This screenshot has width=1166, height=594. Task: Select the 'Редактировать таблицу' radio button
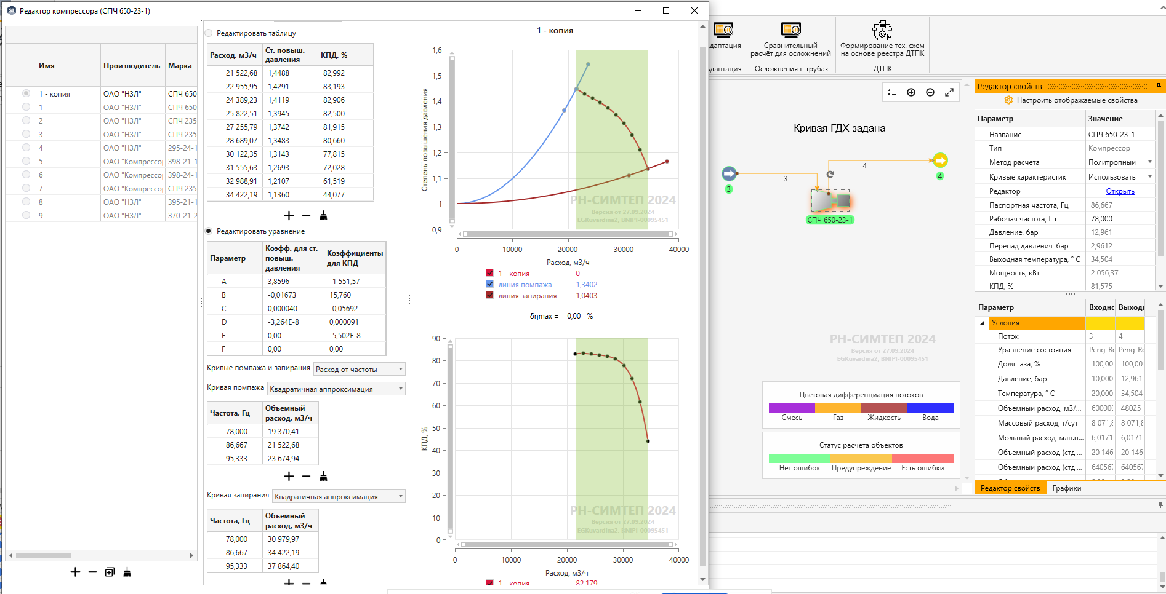209,33
